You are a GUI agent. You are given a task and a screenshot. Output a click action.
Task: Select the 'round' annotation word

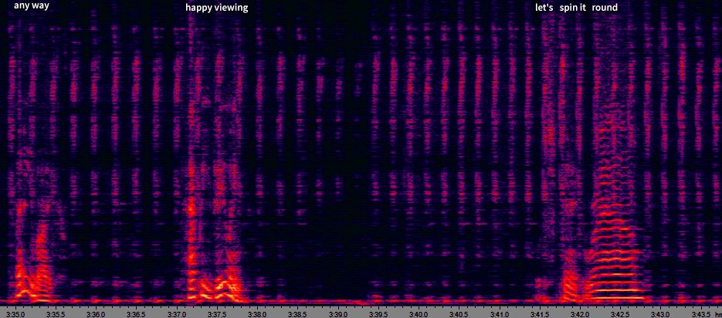pyautogui.click(x=605, y=8)
